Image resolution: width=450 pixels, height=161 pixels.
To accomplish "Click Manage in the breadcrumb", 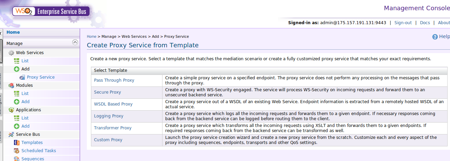I will (109, 36).
